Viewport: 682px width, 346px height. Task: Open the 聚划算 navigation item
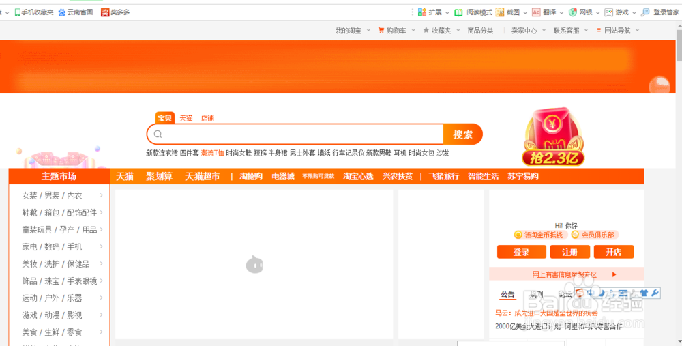coord(159,176)
